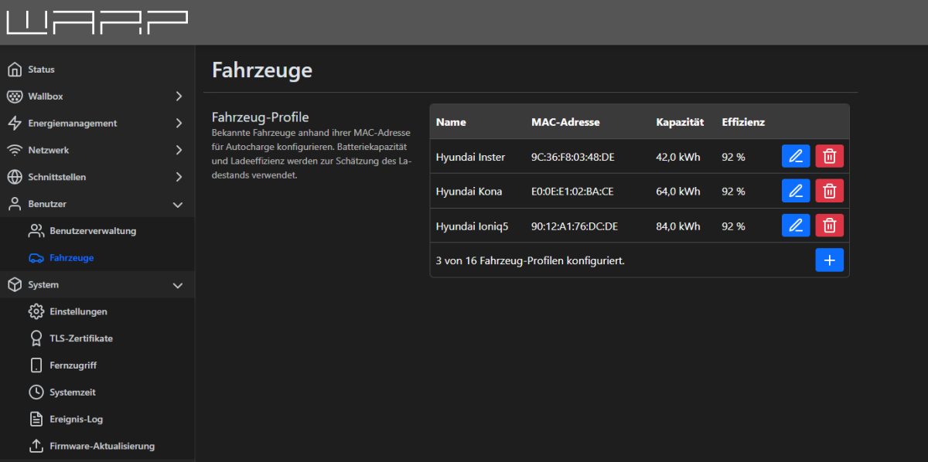Viewport: 928px width, 462px height.
Task: Click the 84,0 kWh capacity value
Action: point(677,226)
